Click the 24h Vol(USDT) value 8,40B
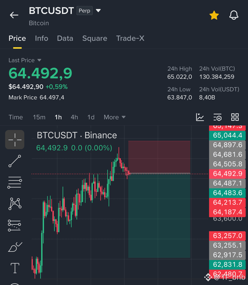The image size is (248, 285). 207,97
